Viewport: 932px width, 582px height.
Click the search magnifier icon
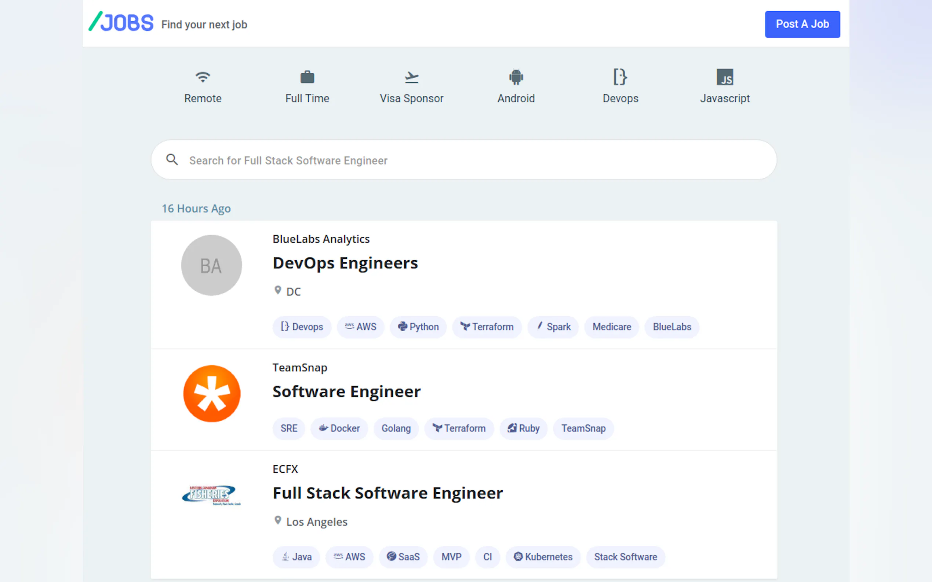pyautogui.click(x=172, y=159)
